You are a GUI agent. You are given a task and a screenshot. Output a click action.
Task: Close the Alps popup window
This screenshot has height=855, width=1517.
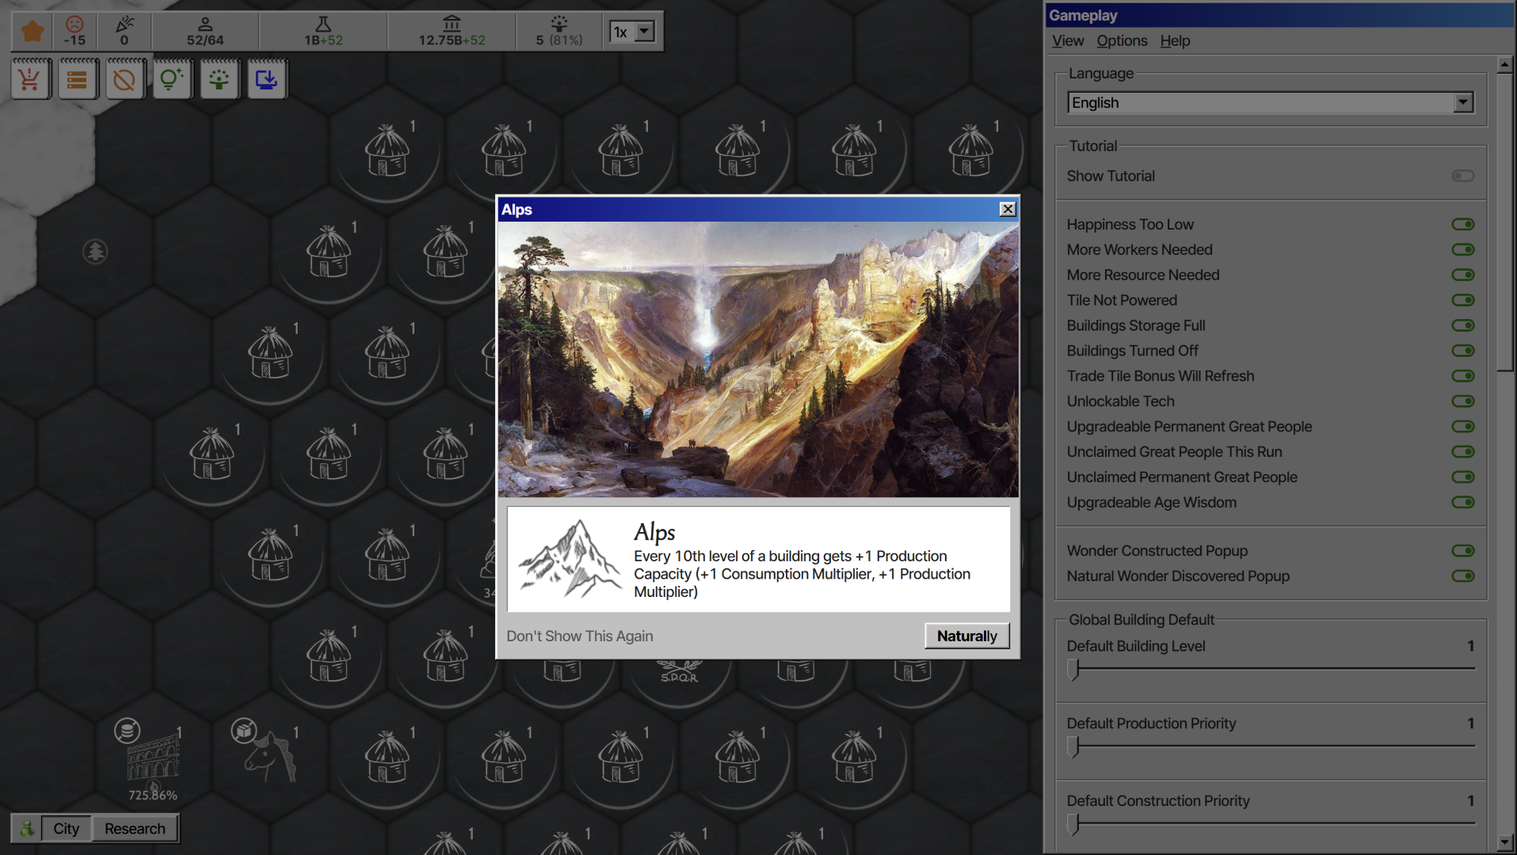tap(1007, 209)
